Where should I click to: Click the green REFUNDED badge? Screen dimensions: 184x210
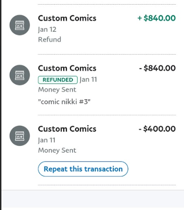click(58, 80)
